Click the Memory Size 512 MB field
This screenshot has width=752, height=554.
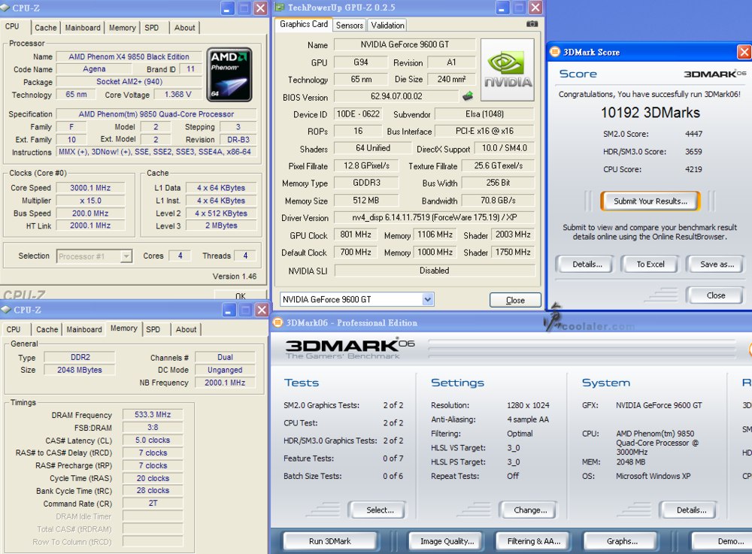click(x=366, y=200)
